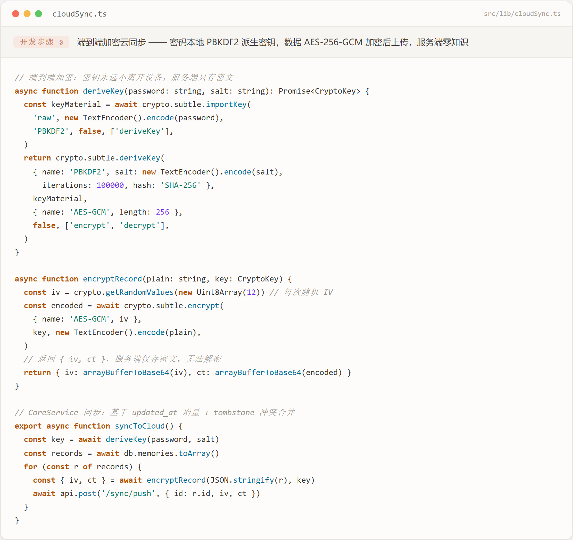Click the iterations value 100000
Image resolution: width=573 pixels, height=540 pixels.
(110, 185)
